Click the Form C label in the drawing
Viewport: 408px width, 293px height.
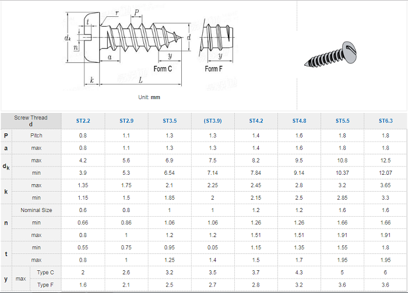tap(163, 69)
